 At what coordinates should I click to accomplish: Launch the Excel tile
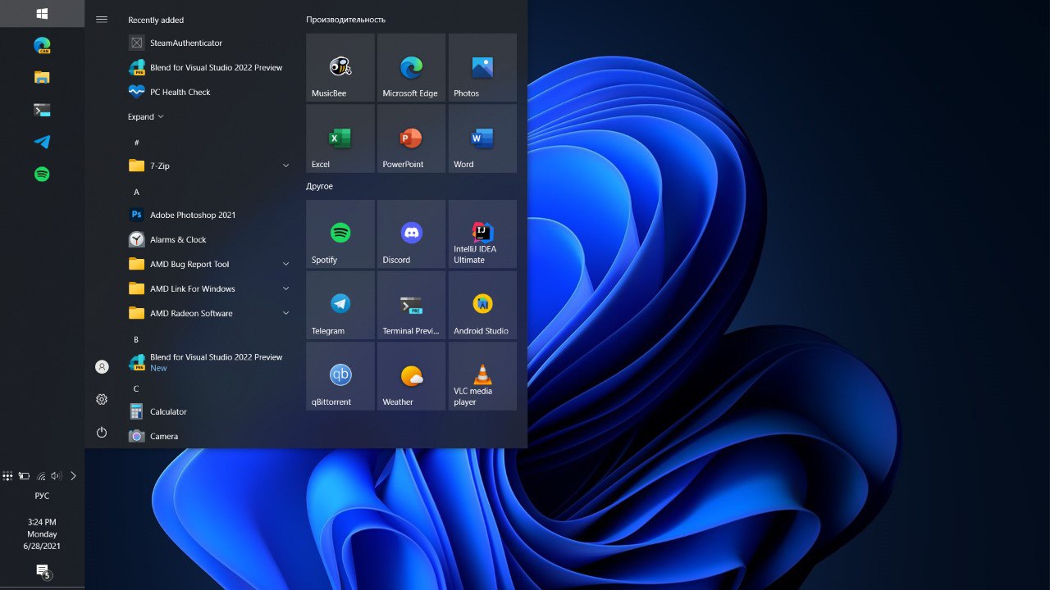340,138
